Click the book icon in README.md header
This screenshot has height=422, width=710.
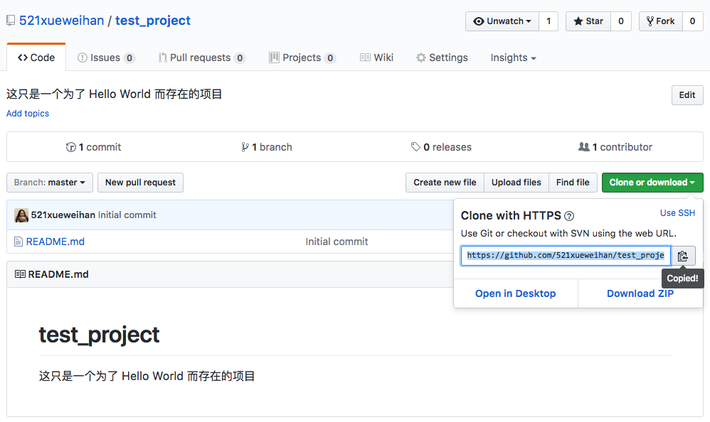pos(20,274)
